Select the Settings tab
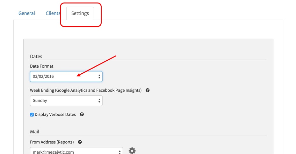The height and width of the screenshot is (154, 296). [80, 13]
